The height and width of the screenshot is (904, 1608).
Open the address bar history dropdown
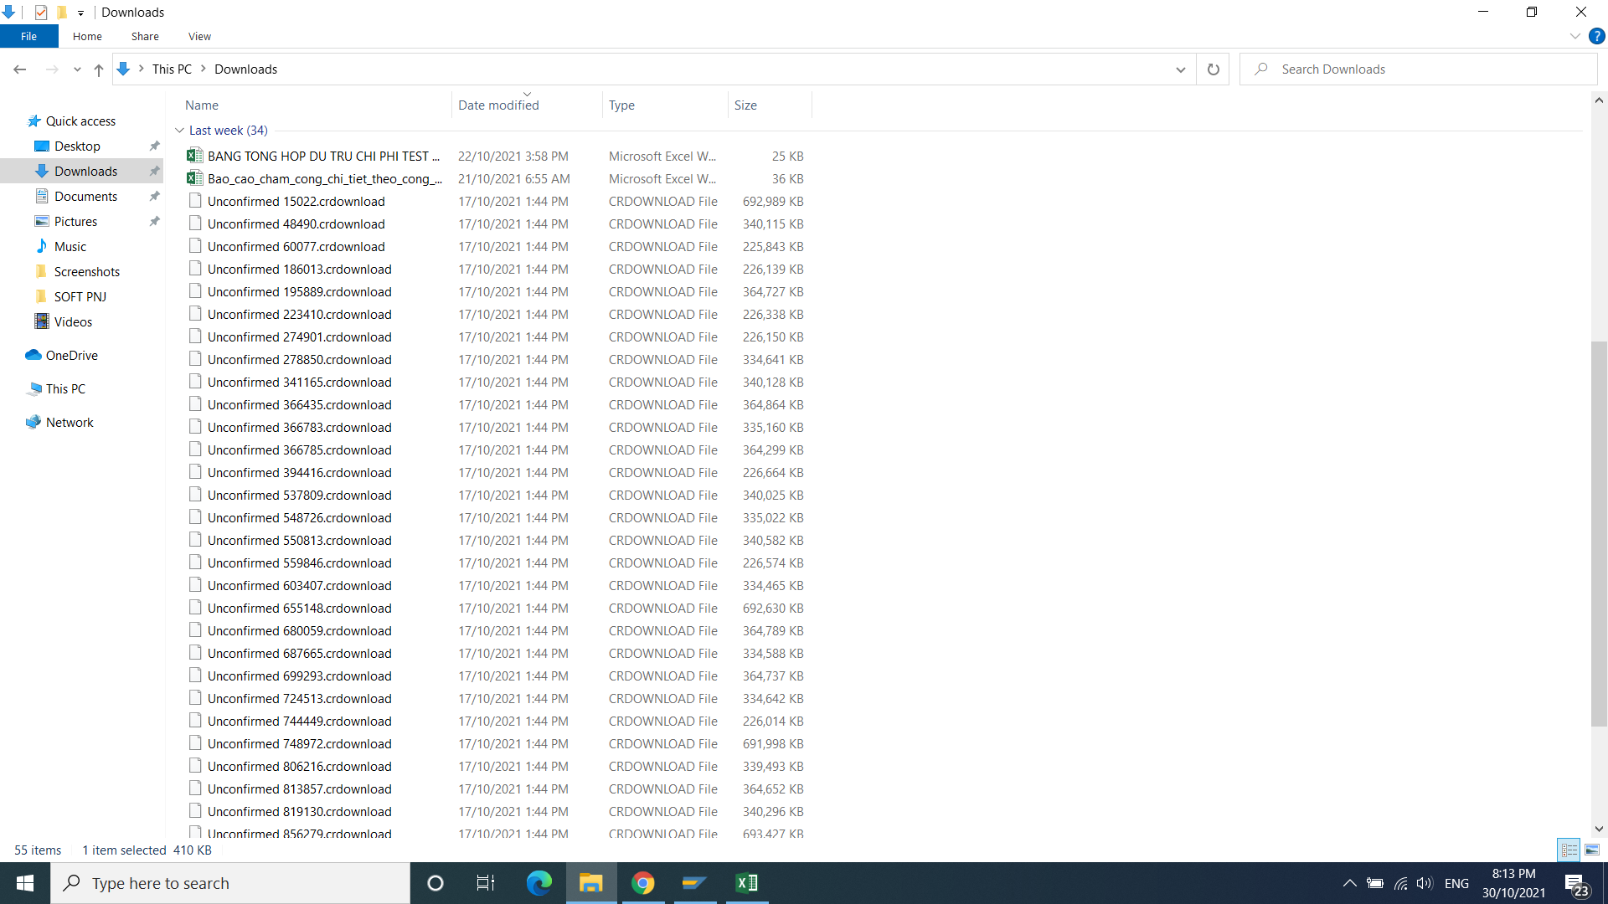click(x=1181, y=69)
